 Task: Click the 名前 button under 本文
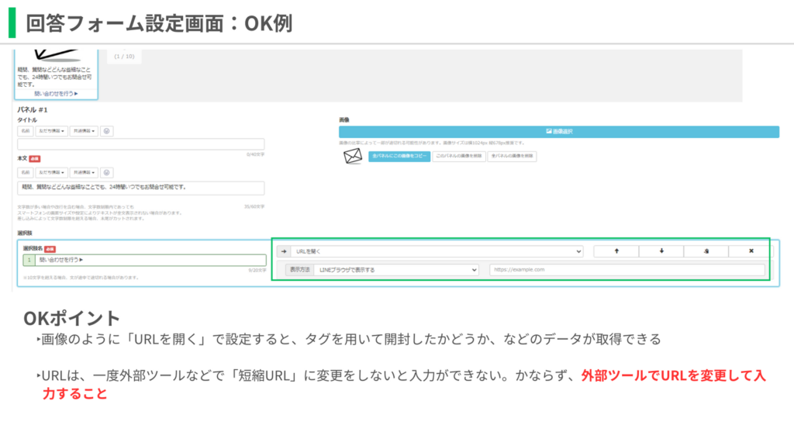[26, 172]
